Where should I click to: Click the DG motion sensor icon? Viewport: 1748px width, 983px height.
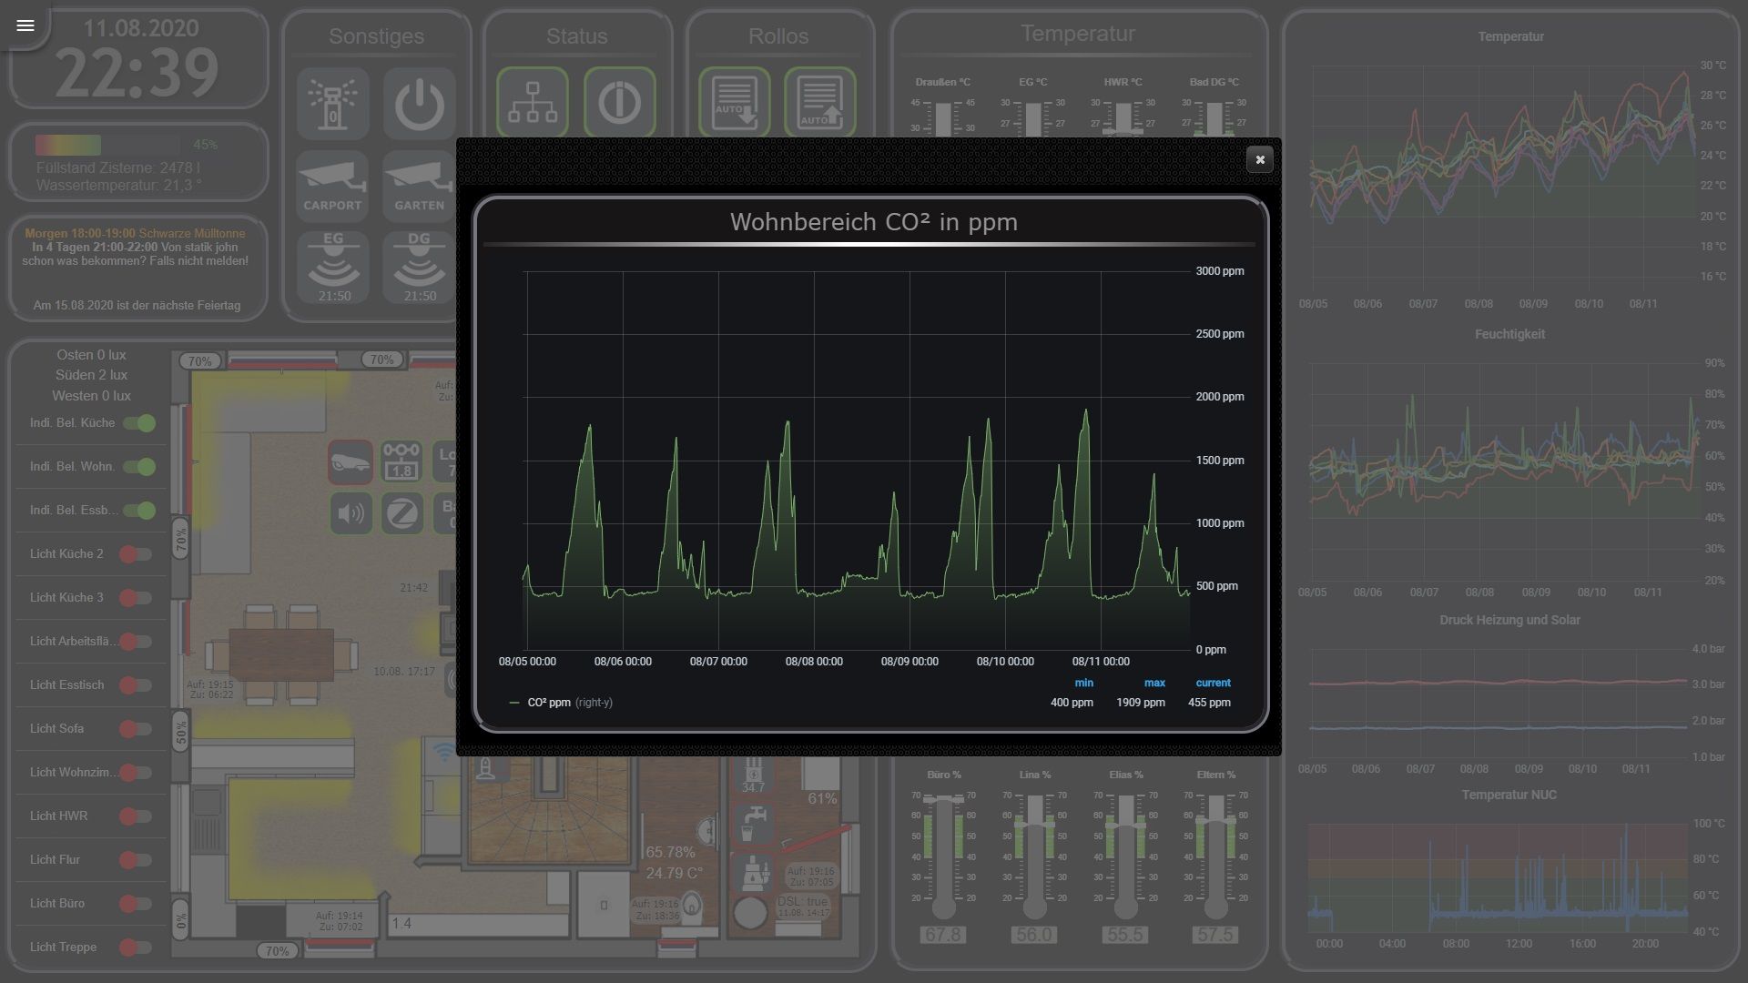(x=419, y=266)
